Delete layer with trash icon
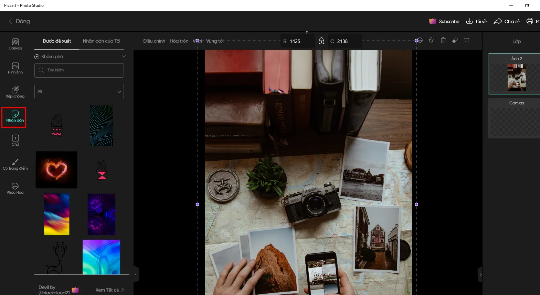Image resolution: width=540 pixels, height=295 pixels. pyautogui.click(x=443, y=41)
